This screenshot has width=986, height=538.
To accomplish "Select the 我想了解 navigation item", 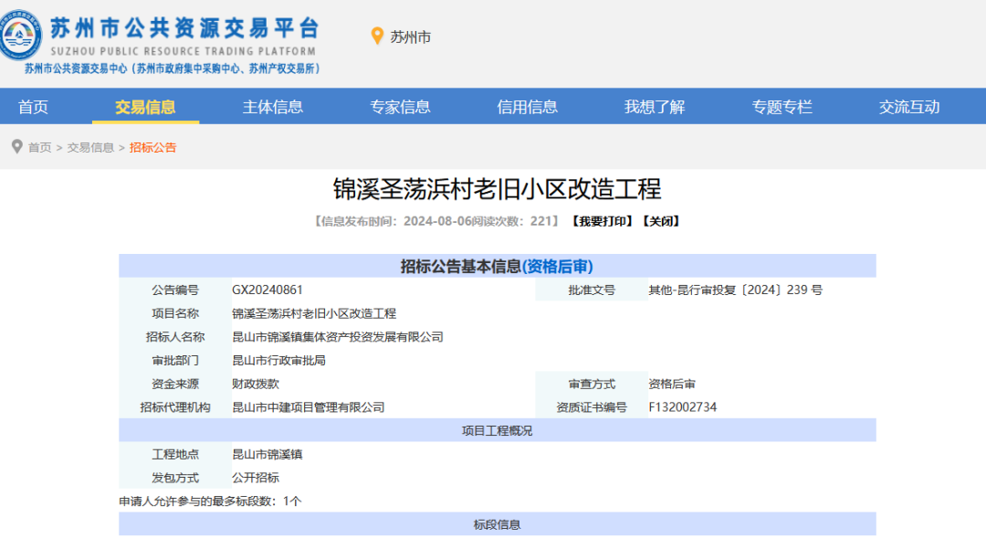I will click(x=654, y=107).
